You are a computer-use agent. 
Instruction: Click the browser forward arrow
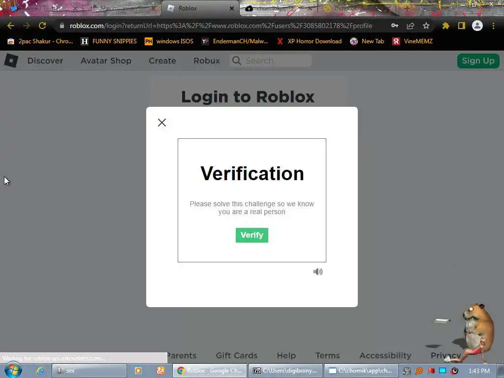(x=27, y=26)
